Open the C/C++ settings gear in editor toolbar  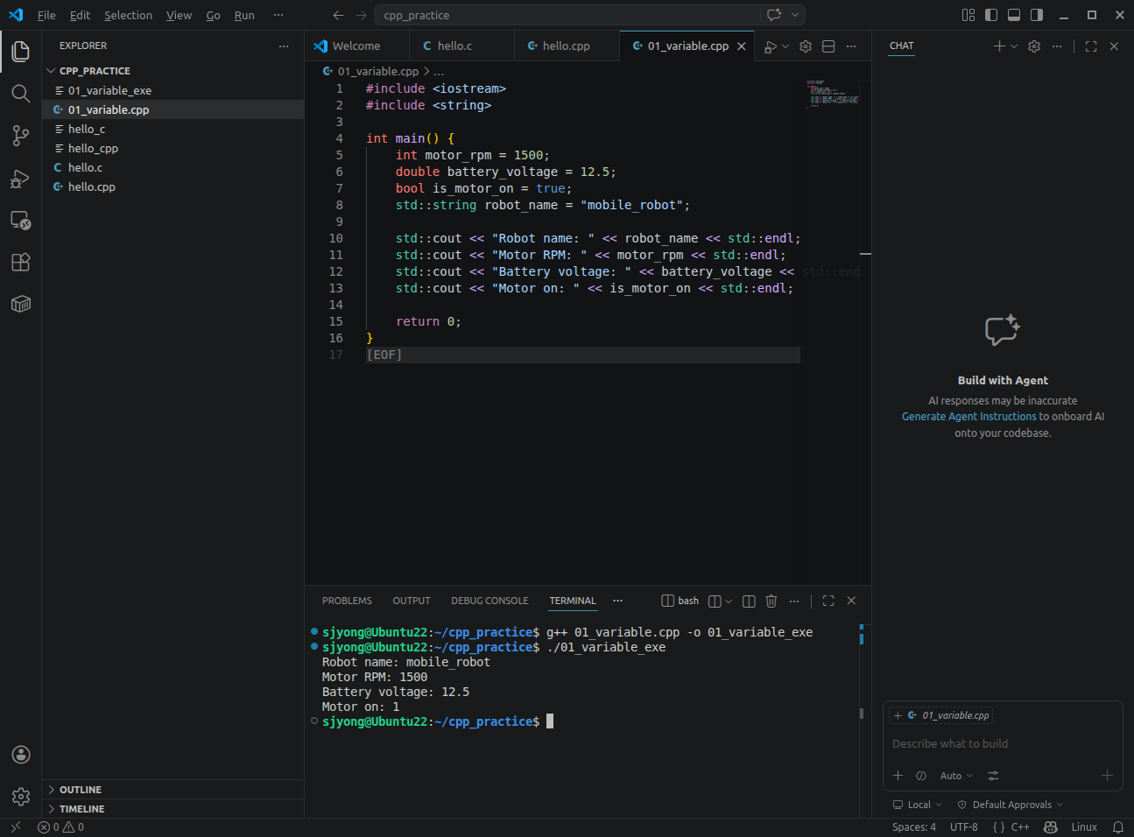tap(806, 46)
